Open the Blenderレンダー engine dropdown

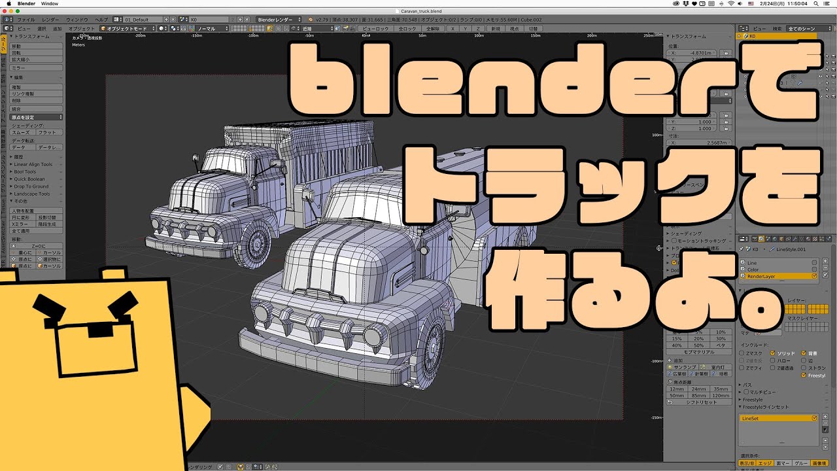[x=279, y=20]
